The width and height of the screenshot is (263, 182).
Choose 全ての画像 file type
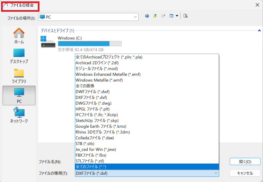[147, 86]
